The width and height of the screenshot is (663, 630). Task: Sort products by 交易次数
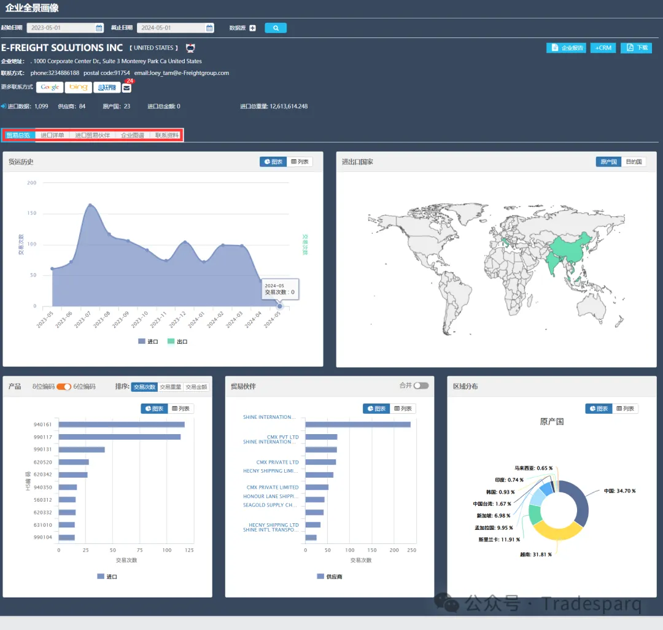(144, 387)
